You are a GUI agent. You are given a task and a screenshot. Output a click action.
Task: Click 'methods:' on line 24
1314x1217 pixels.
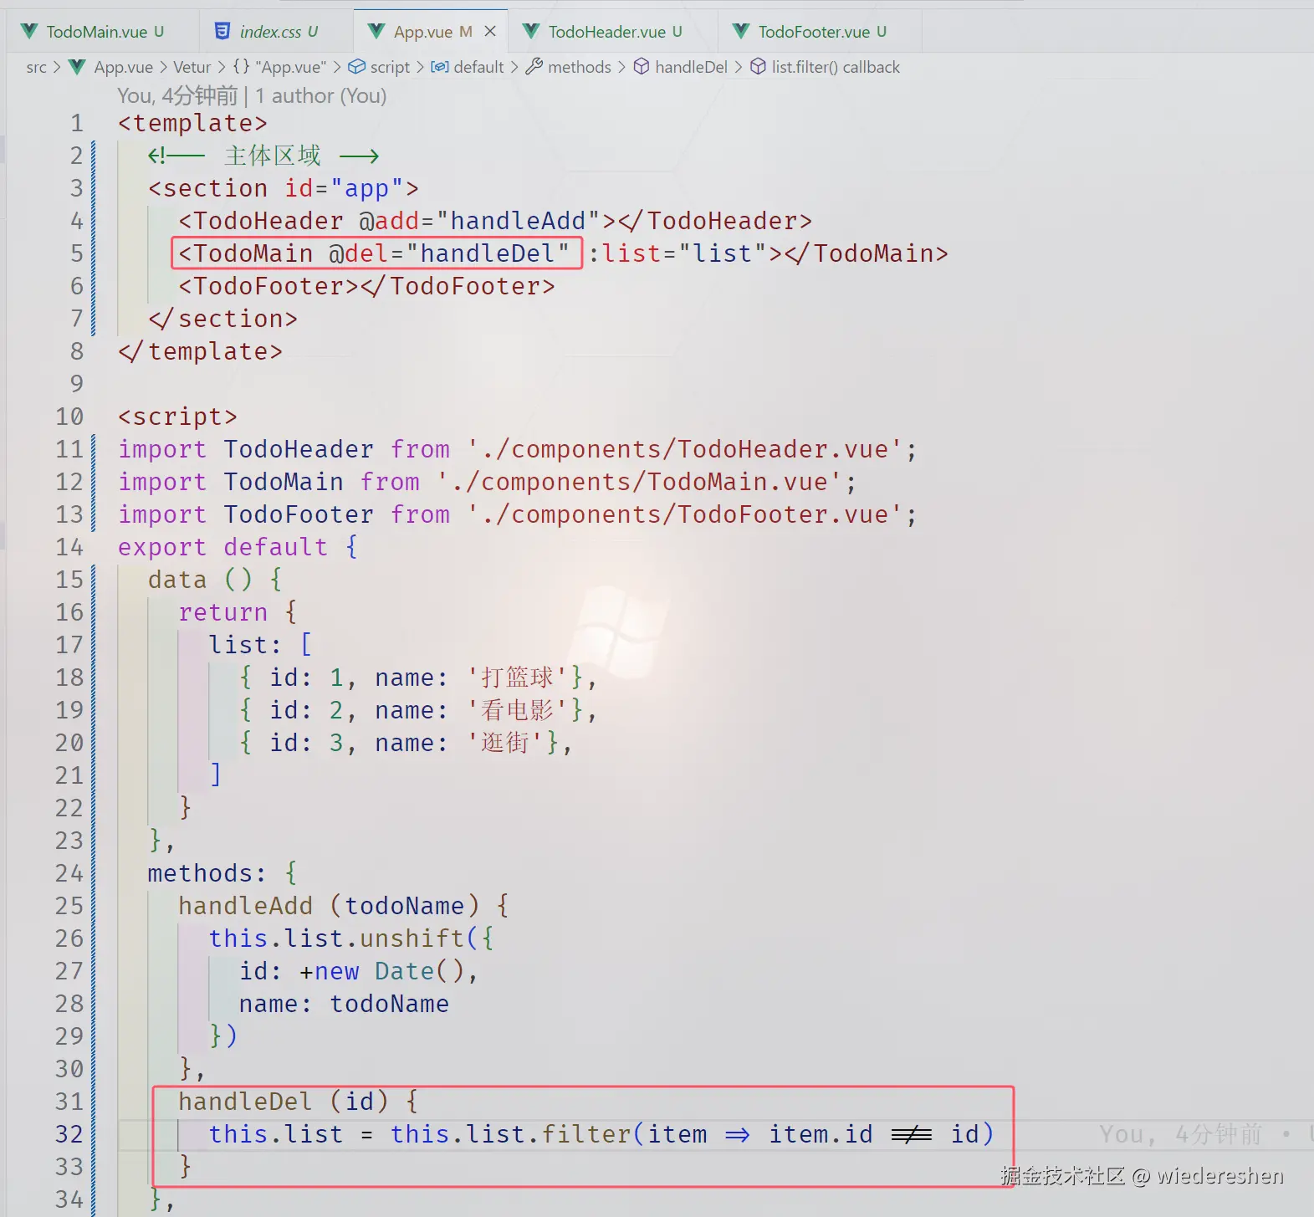(x=207, y=873)
